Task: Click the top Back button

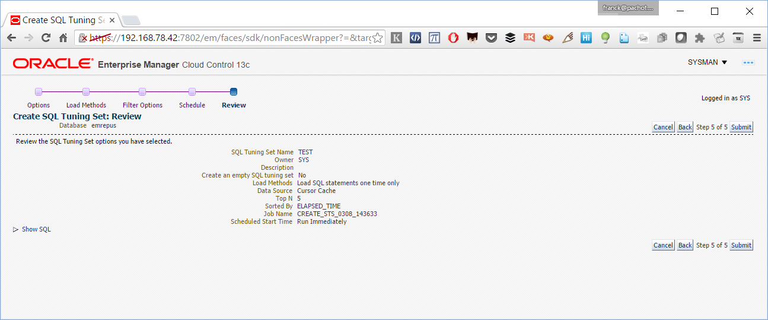Action: (x=685, y=127)
